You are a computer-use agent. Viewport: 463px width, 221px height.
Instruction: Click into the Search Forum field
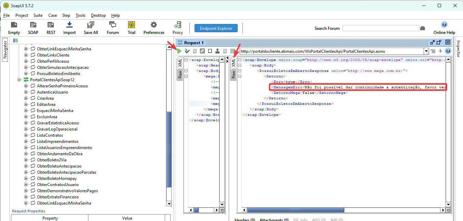380,28
